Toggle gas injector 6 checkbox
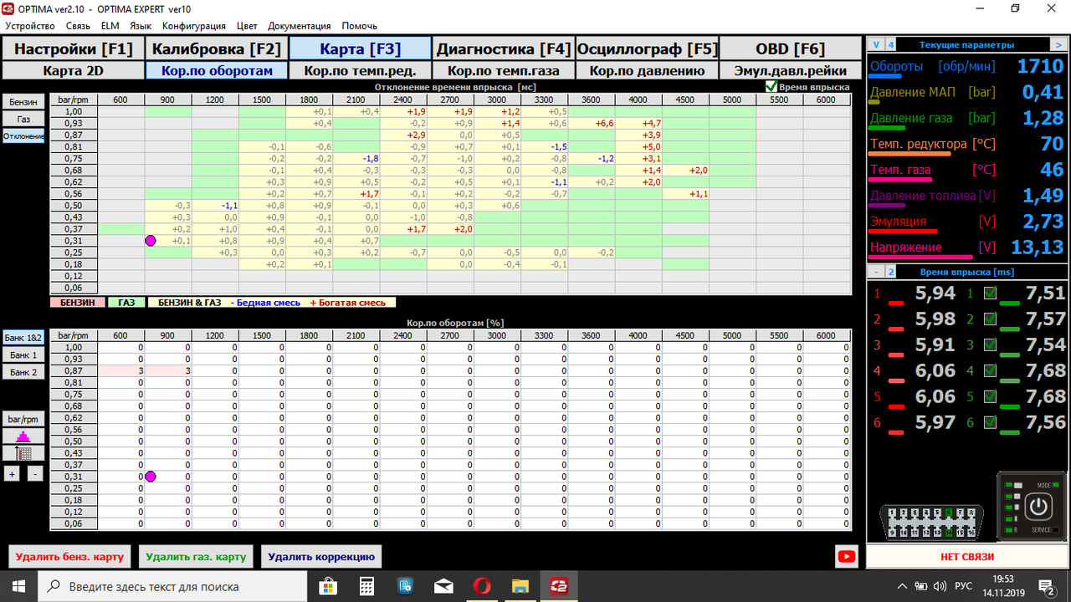This screenshot has height=602, width=1071. (991, 423)
